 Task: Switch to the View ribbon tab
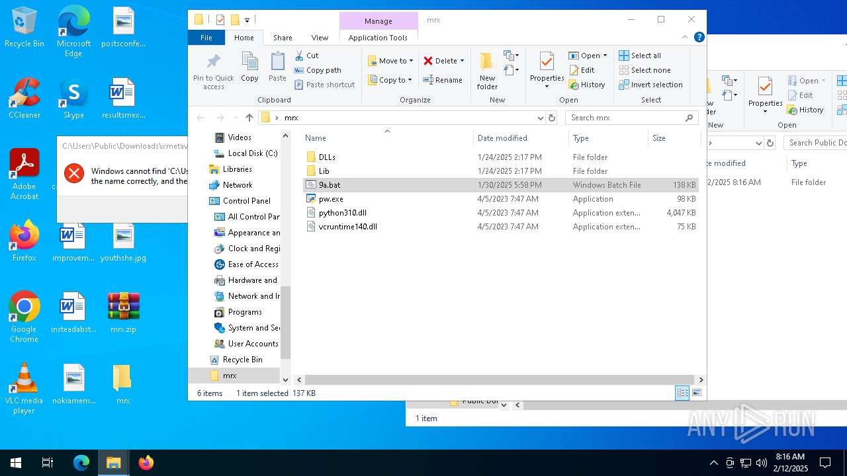coord(320,38)
